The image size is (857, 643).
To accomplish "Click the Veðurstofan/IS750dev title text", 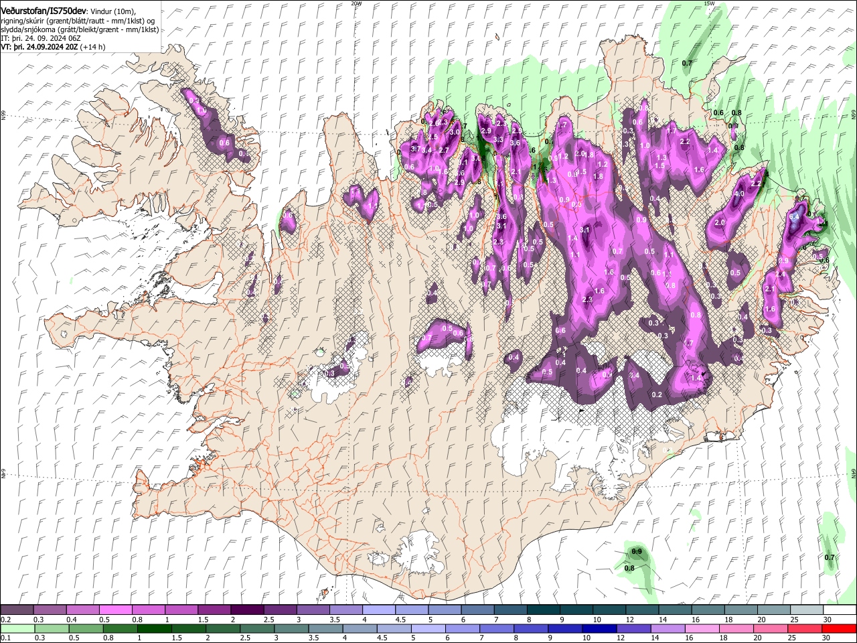I will pos(43,11).
